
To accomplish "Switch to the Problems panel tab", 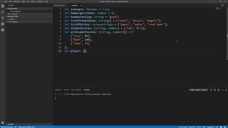I will click(58, 90).
